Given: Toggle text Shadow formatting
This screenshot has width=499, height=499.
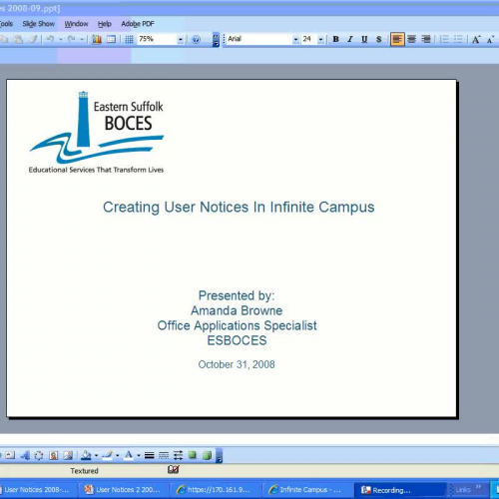Looking at the screenshot, I should (x=378, y=39).
